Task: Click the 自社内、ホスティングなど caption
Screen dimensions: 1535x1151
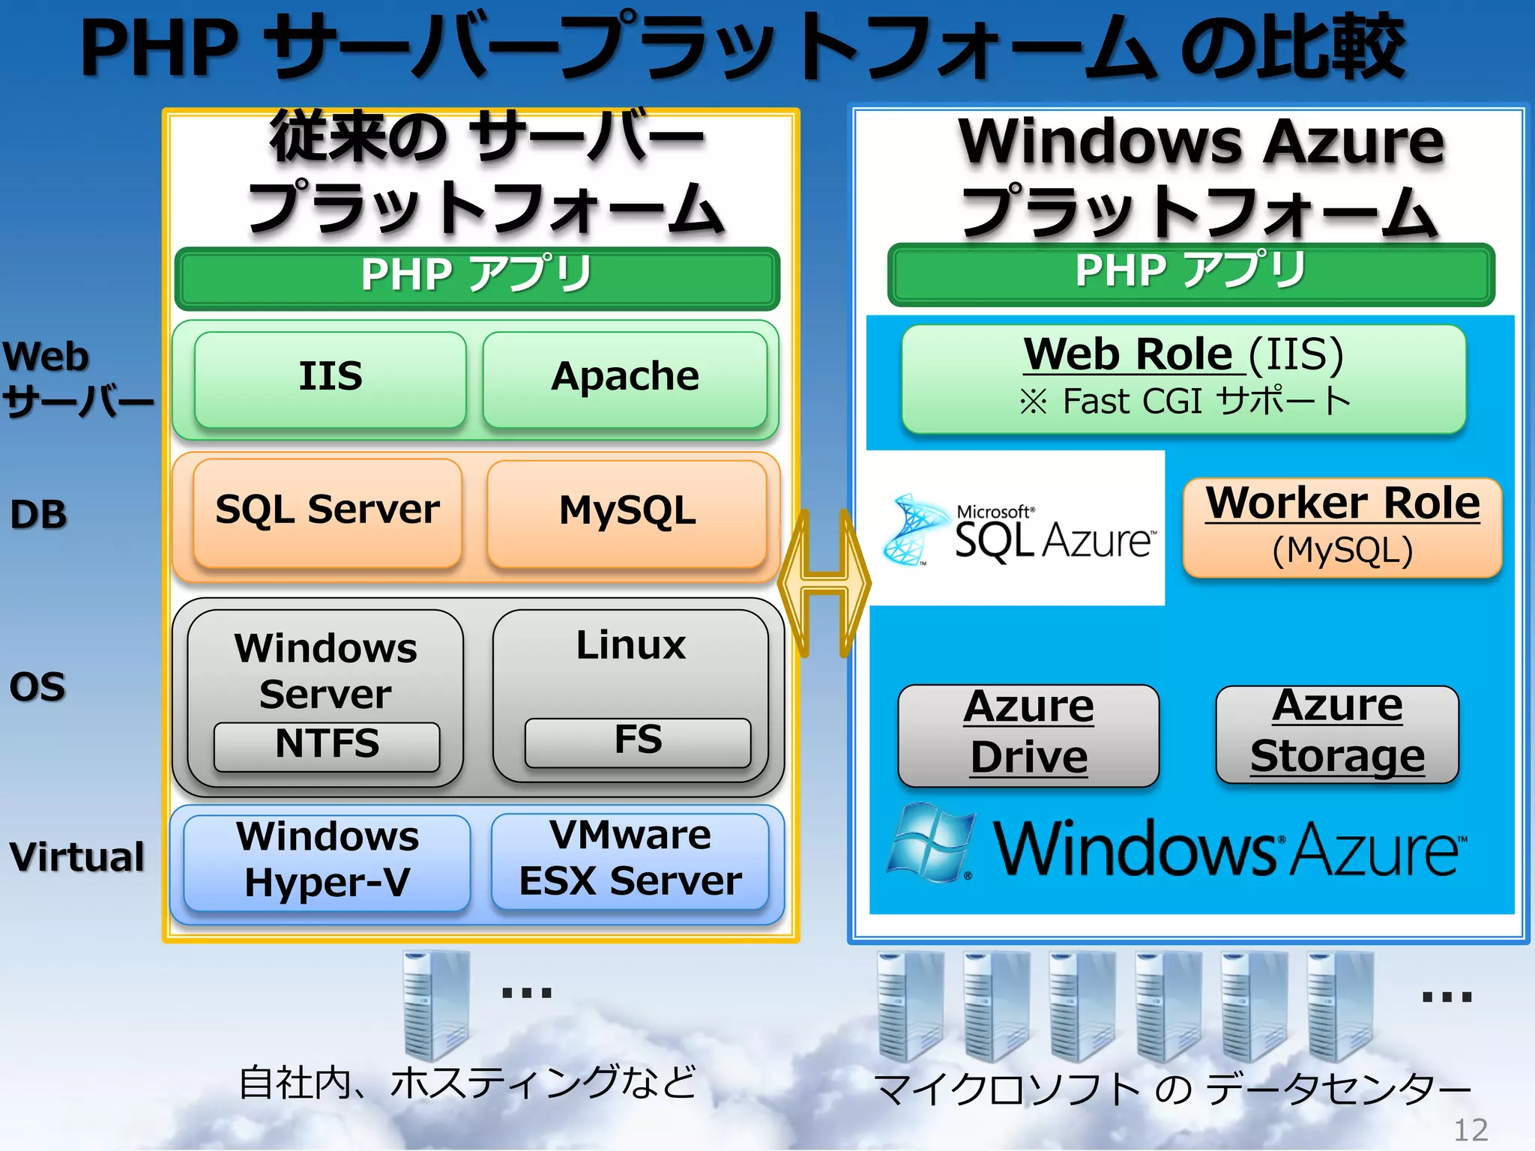Action: tap(468, 1082)
